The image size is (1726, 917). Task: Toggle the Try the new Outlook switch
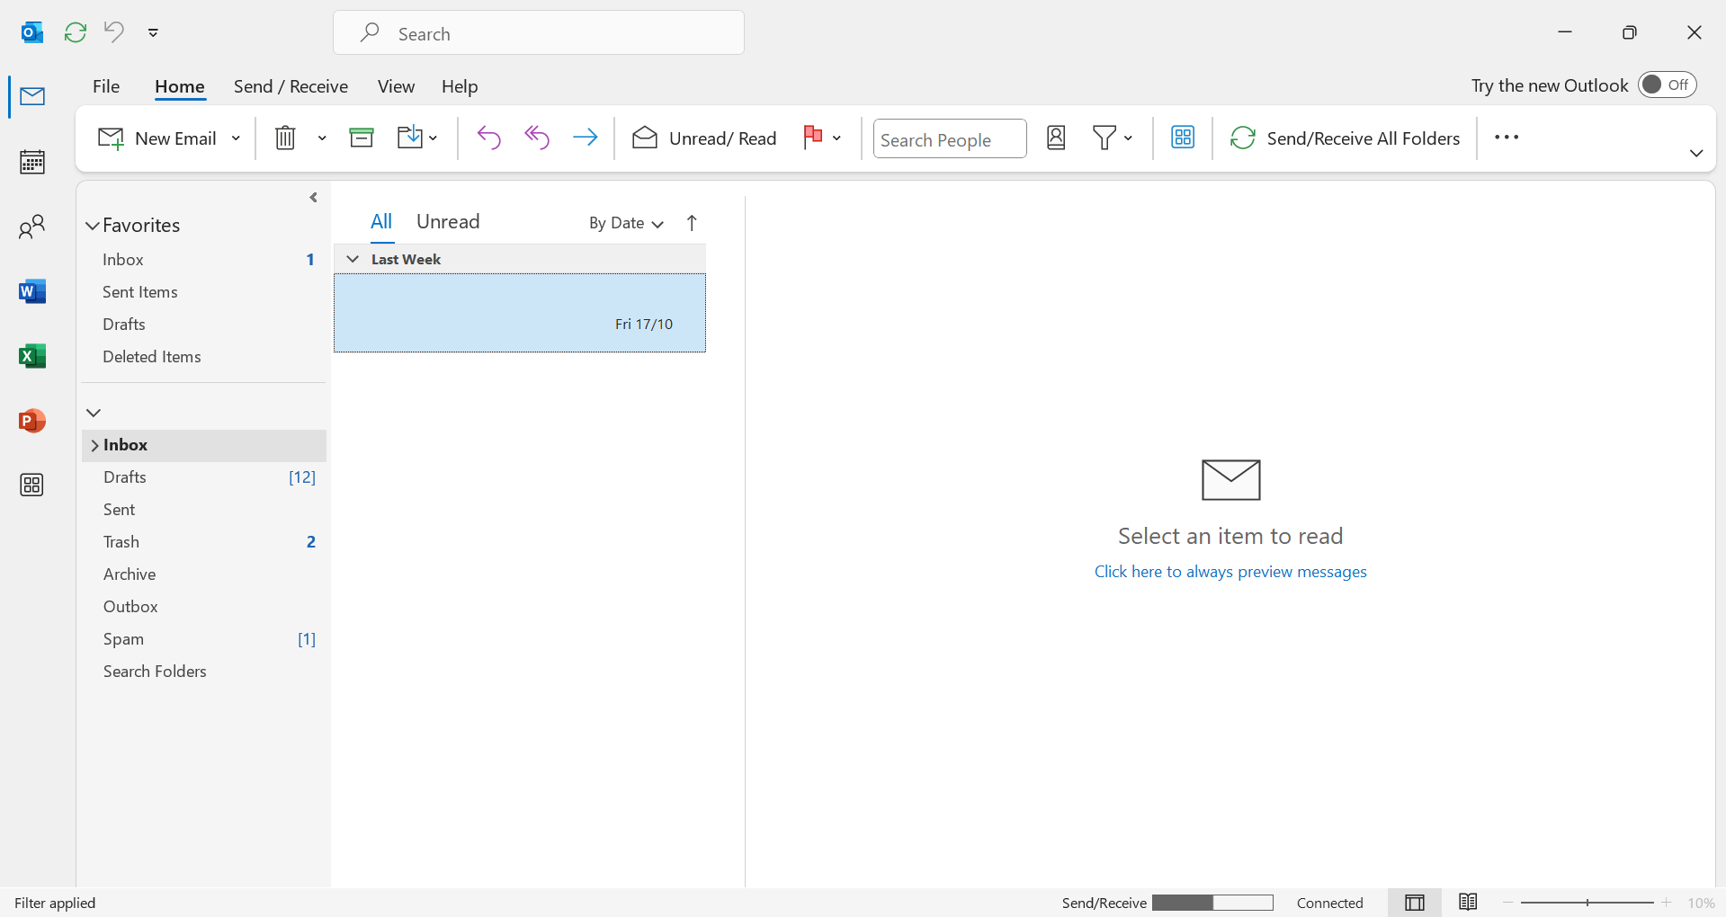(x=1667, y=85)
